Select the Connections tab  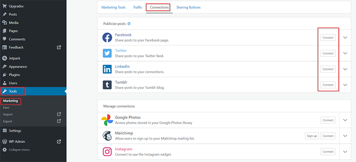(x=159, y=7)
